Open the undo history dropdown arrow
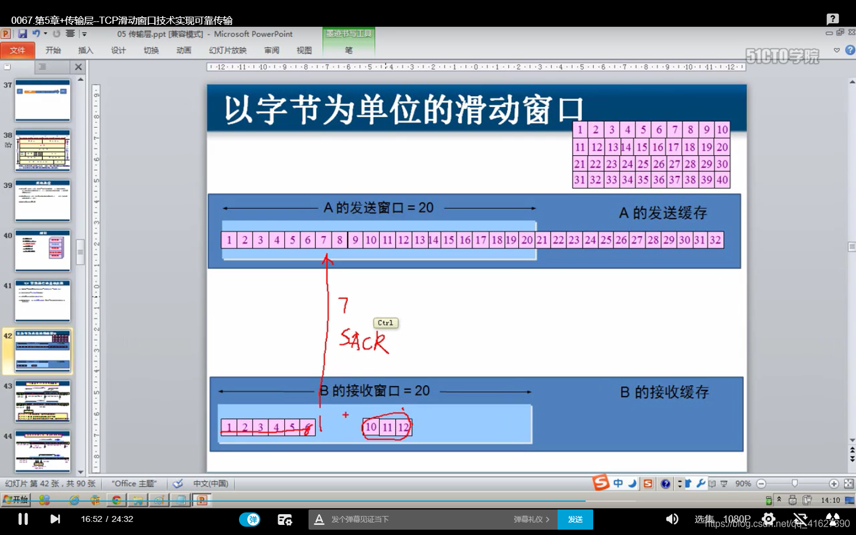This screenshot has width=856, height=535. coord(45,34)
